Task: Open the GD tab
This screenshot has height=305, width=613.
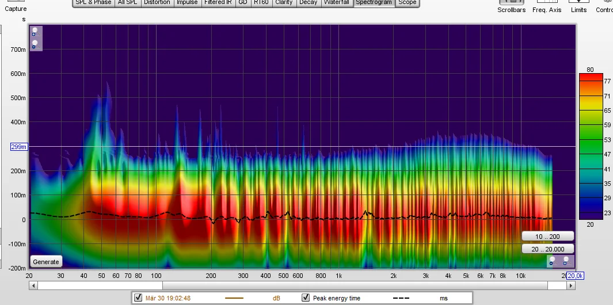Action: click(243, 3)
